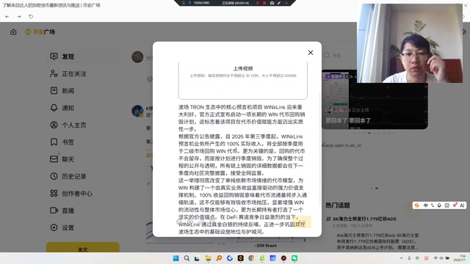Open Chrome from the taskbar

coord(251,258)
